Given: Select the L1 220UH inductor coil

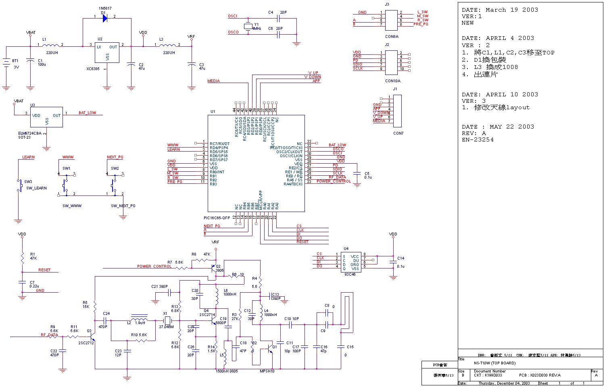Looking at the screenshot, I should [x=51, y=46].
